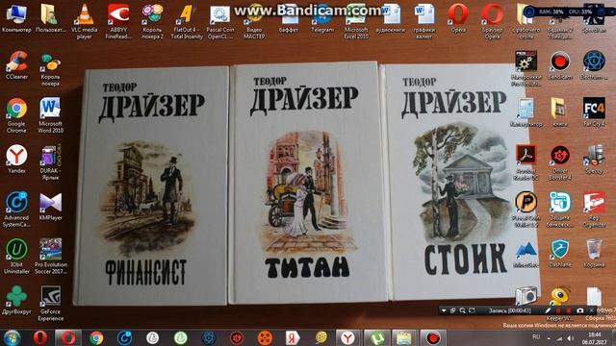
Task: Open the Google Chrome taskbar icon
Action: [96, 337]
